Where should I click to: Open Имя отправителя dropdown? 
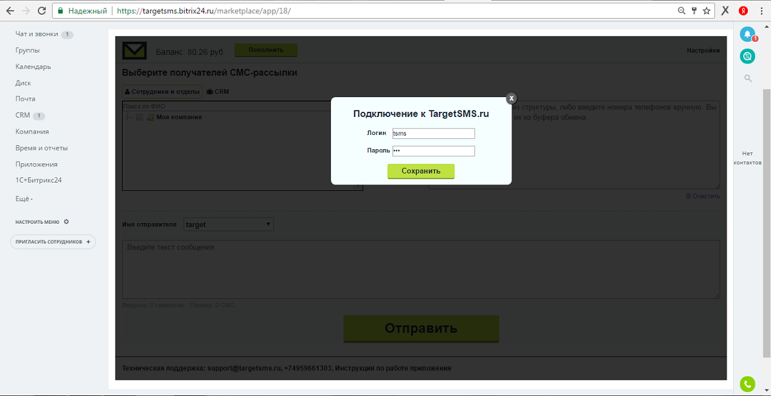pos(229,224)
